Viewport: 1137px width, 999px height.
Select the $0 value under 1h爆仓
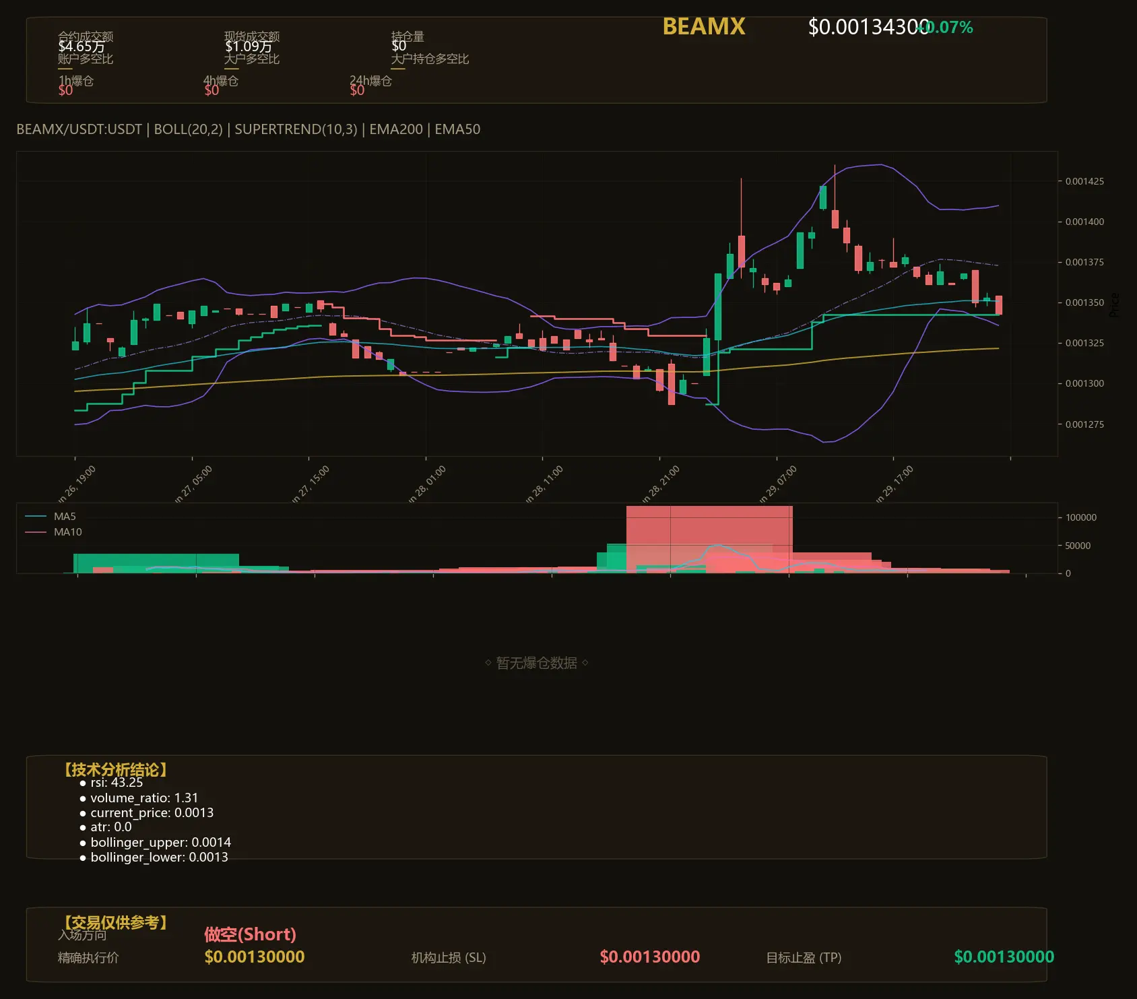[65, 90]
